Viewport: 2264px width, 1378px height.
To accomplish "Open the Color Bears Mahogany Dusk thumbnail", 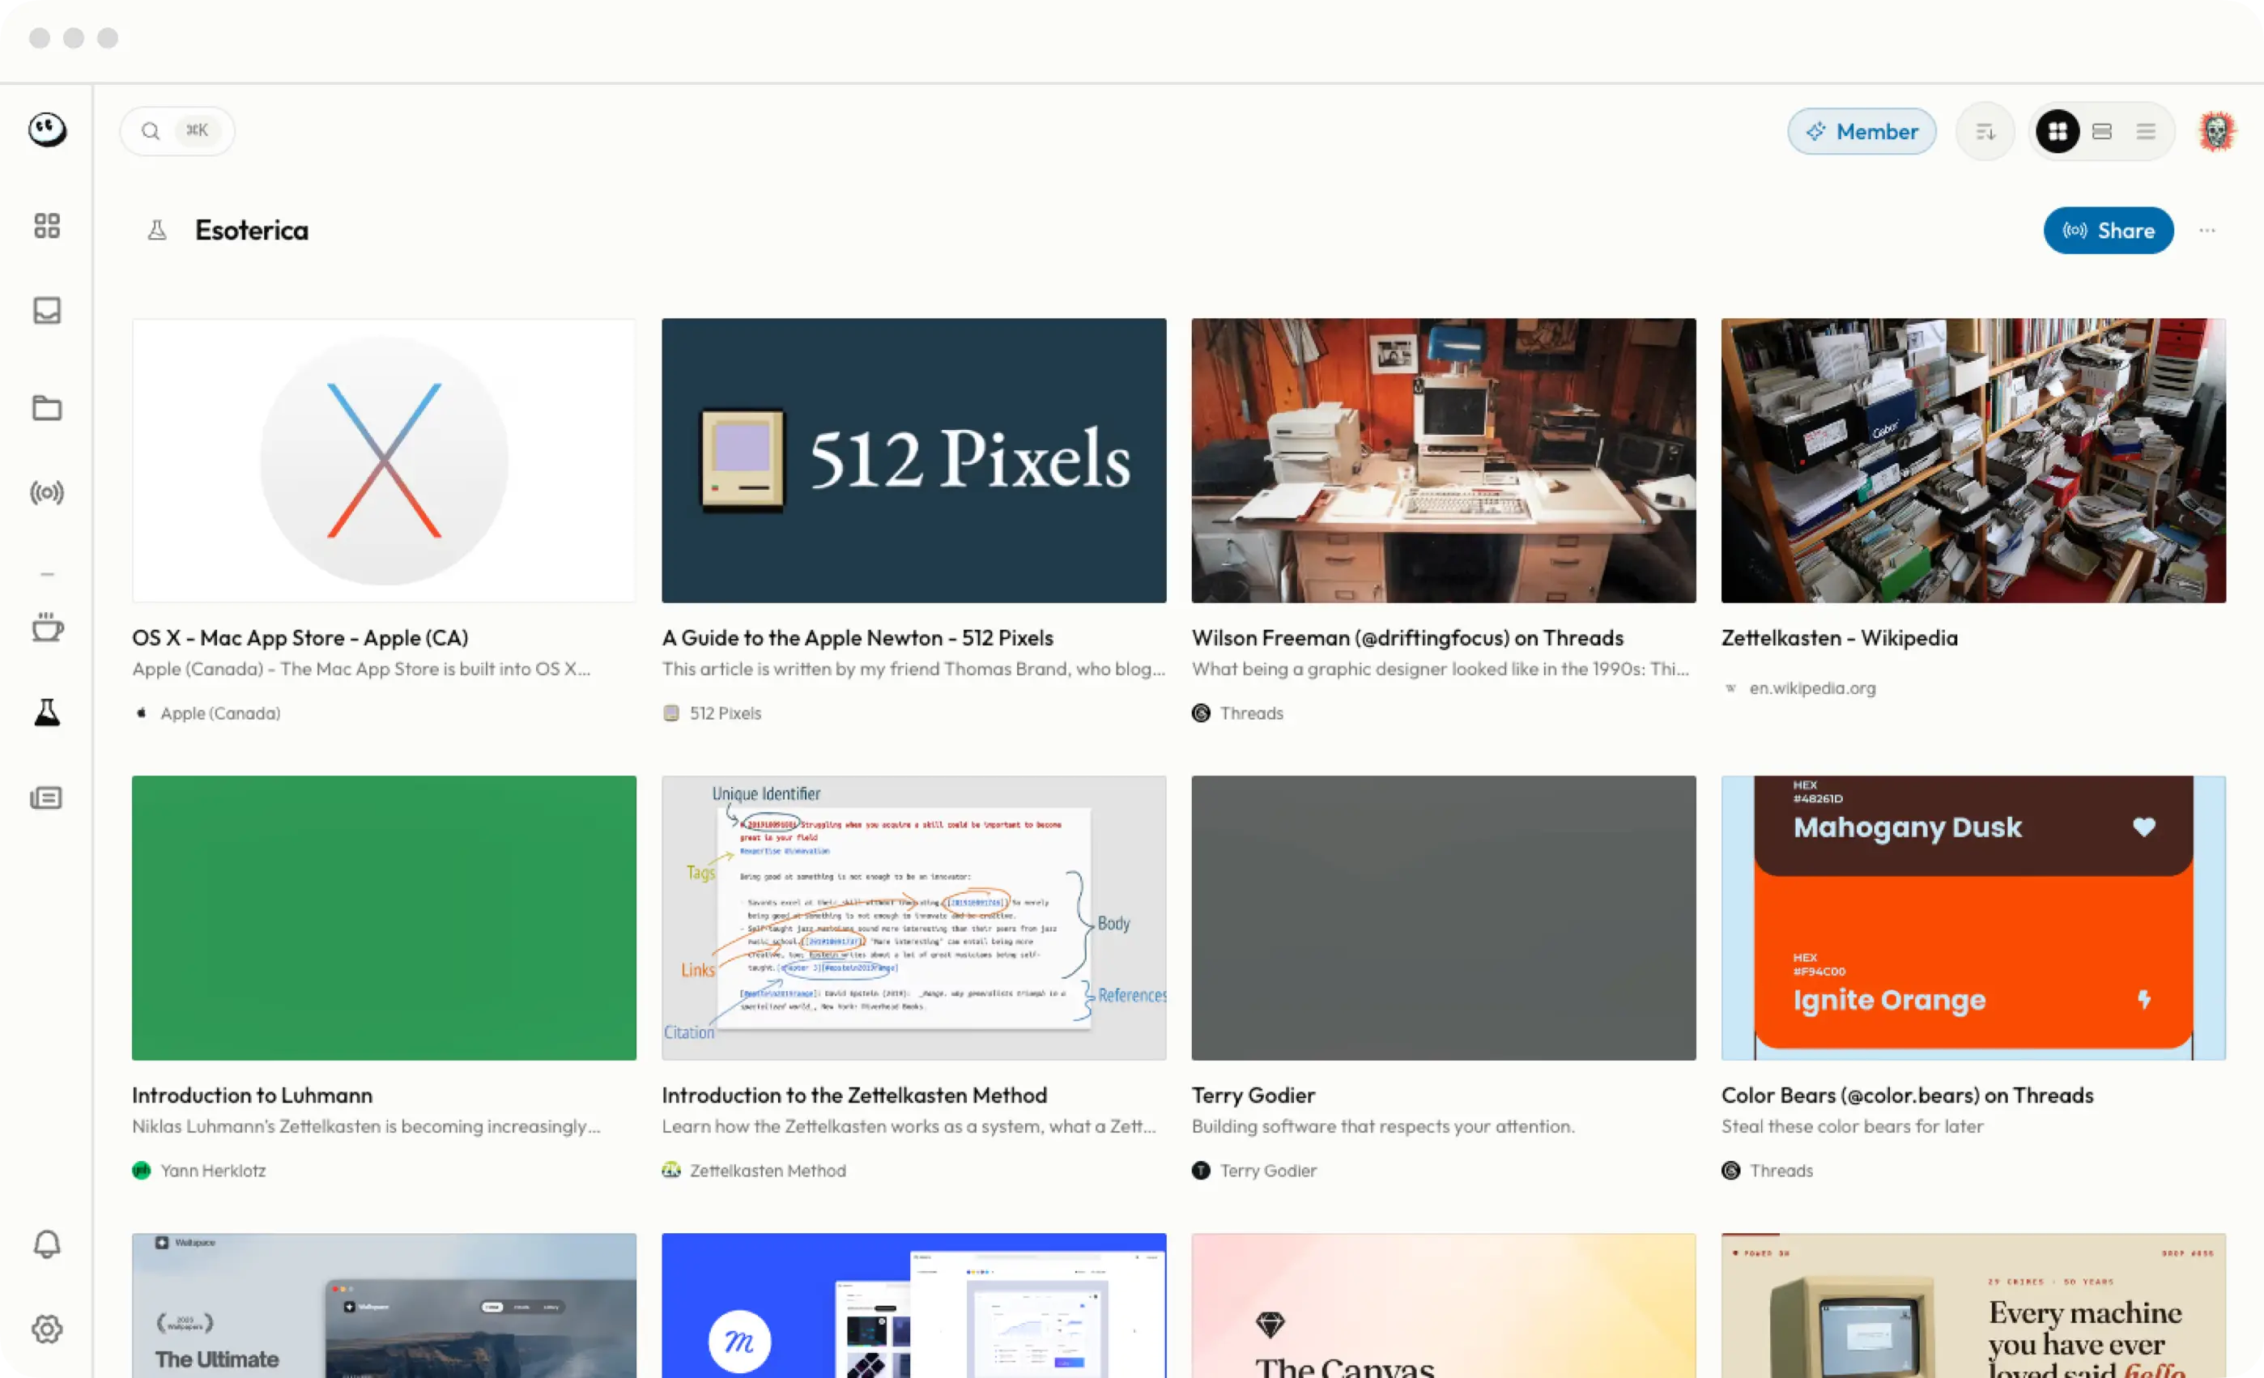I will point(1973,918).
